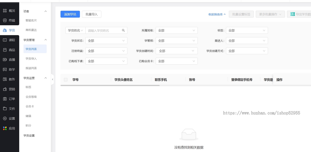
Task: Click the 添加学员 button
Action: [x=70, y=14]
